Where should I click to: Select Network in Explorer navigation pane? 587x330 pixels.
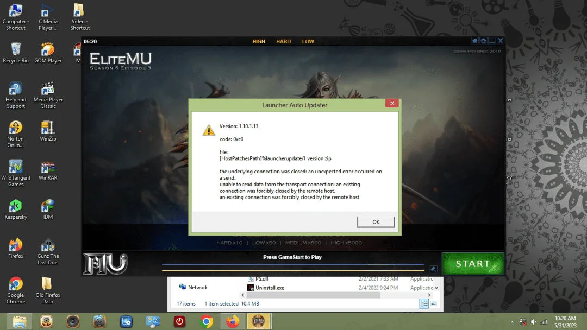(x=193, y=287)
